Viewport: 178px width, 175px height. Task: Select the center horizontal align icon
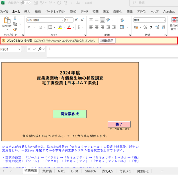click(x=97, y=27)
